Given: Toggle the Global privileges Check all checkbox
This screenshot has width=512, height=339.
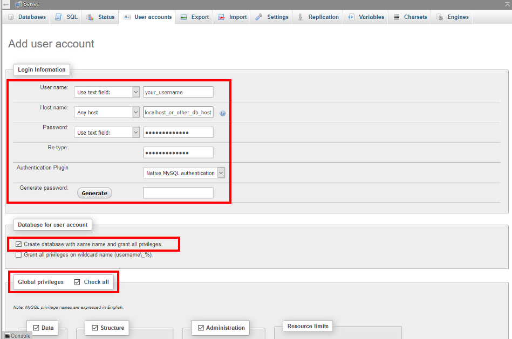Looking at the screenshot, I should (77, 282).
